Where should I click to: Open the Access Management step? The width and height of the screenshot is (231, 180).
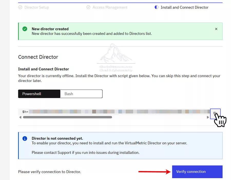click(110, 7)
